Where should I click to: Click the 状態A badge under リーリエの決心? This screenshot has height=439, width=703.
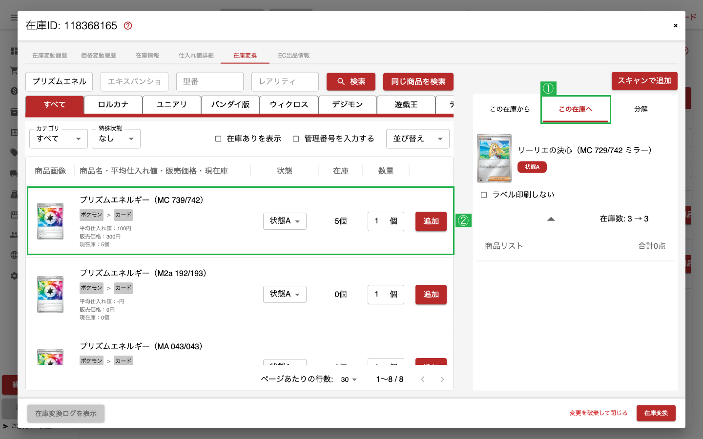[x=532, y=167]
